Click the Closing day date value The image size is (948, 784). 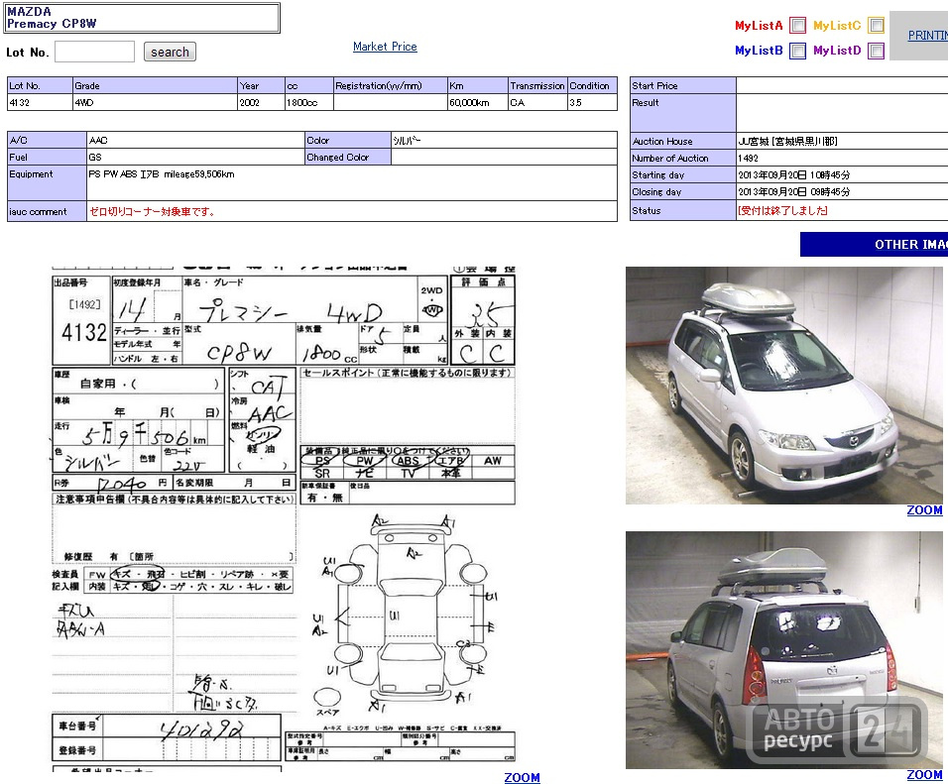click(794, 192)
